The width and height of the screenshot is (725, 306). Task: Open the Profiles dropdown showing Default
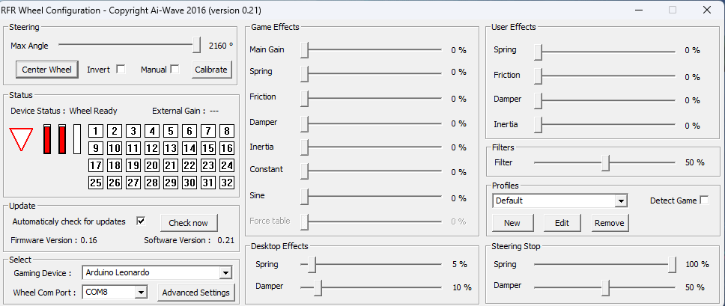620,201
